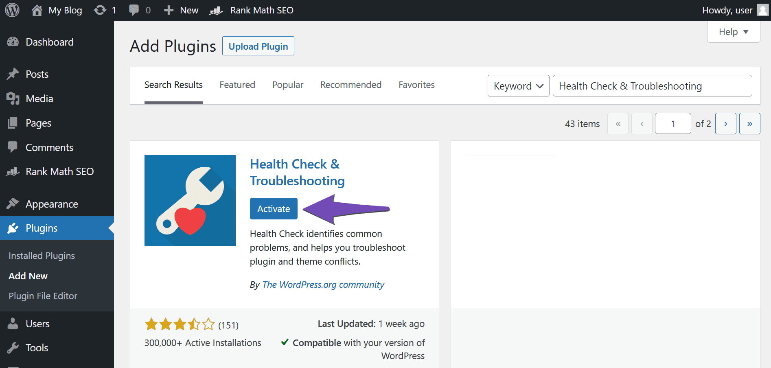Expand the Help panel
Image resolution: width=771 pixels, height=368 pixels.
point(734,32)
